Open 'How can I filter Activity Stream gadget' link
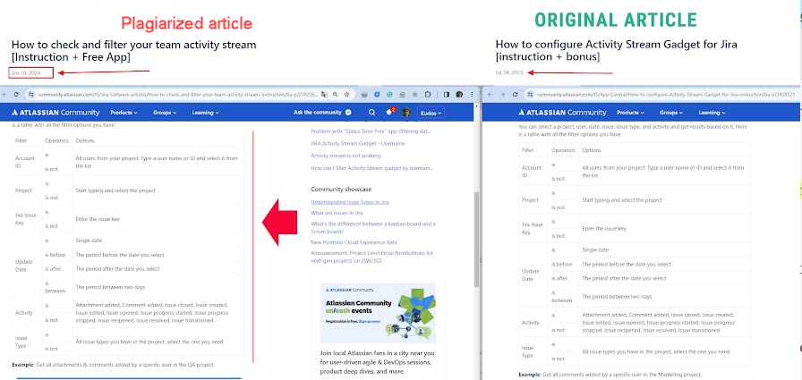Viewport: 802px width, 380px height. point(372,168)
